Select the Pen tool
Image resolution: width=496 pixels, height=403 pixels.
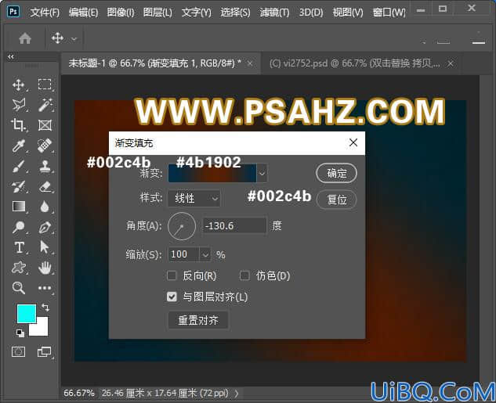click(x=45, y=227)
